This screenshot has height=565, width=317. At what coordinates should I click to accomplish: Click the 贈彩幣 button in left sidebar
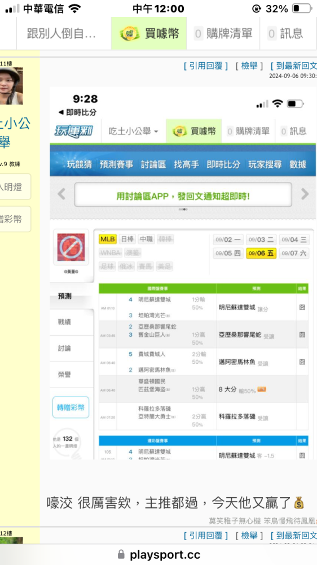tap(15, 219)
